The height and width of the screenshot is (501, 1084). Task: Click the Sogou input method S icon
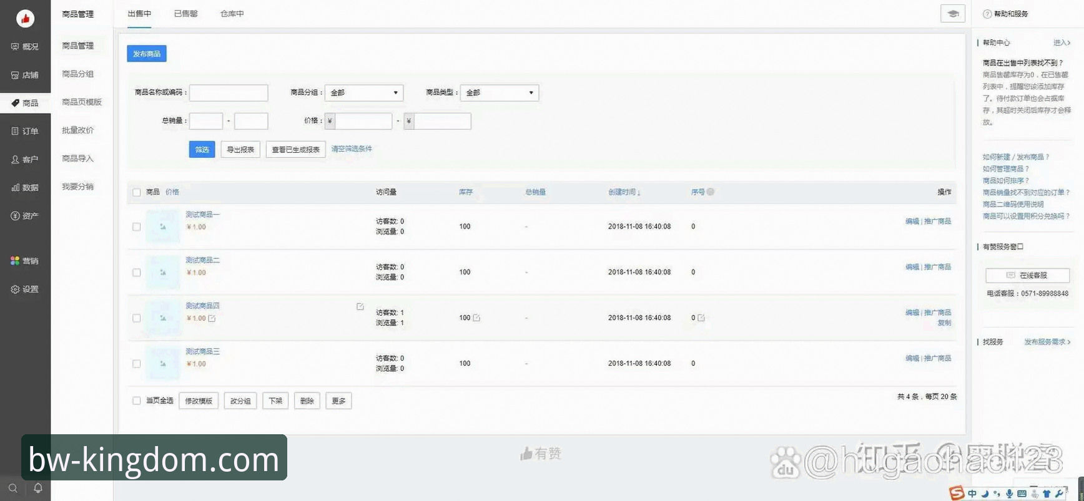click(956, 494)
